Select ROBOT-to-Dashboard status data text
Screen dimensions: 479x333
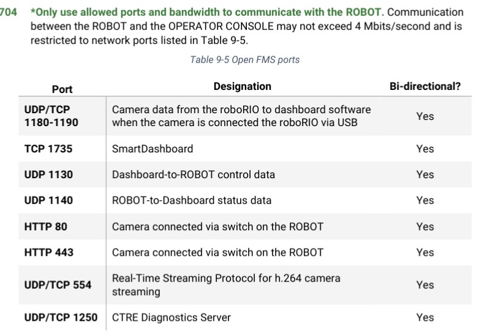192,200
